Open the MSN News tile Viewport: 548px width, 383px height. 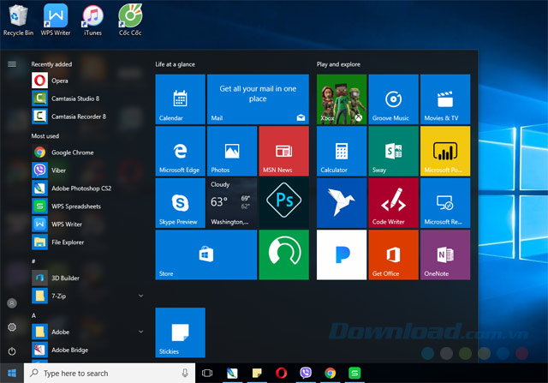(283, 151)
